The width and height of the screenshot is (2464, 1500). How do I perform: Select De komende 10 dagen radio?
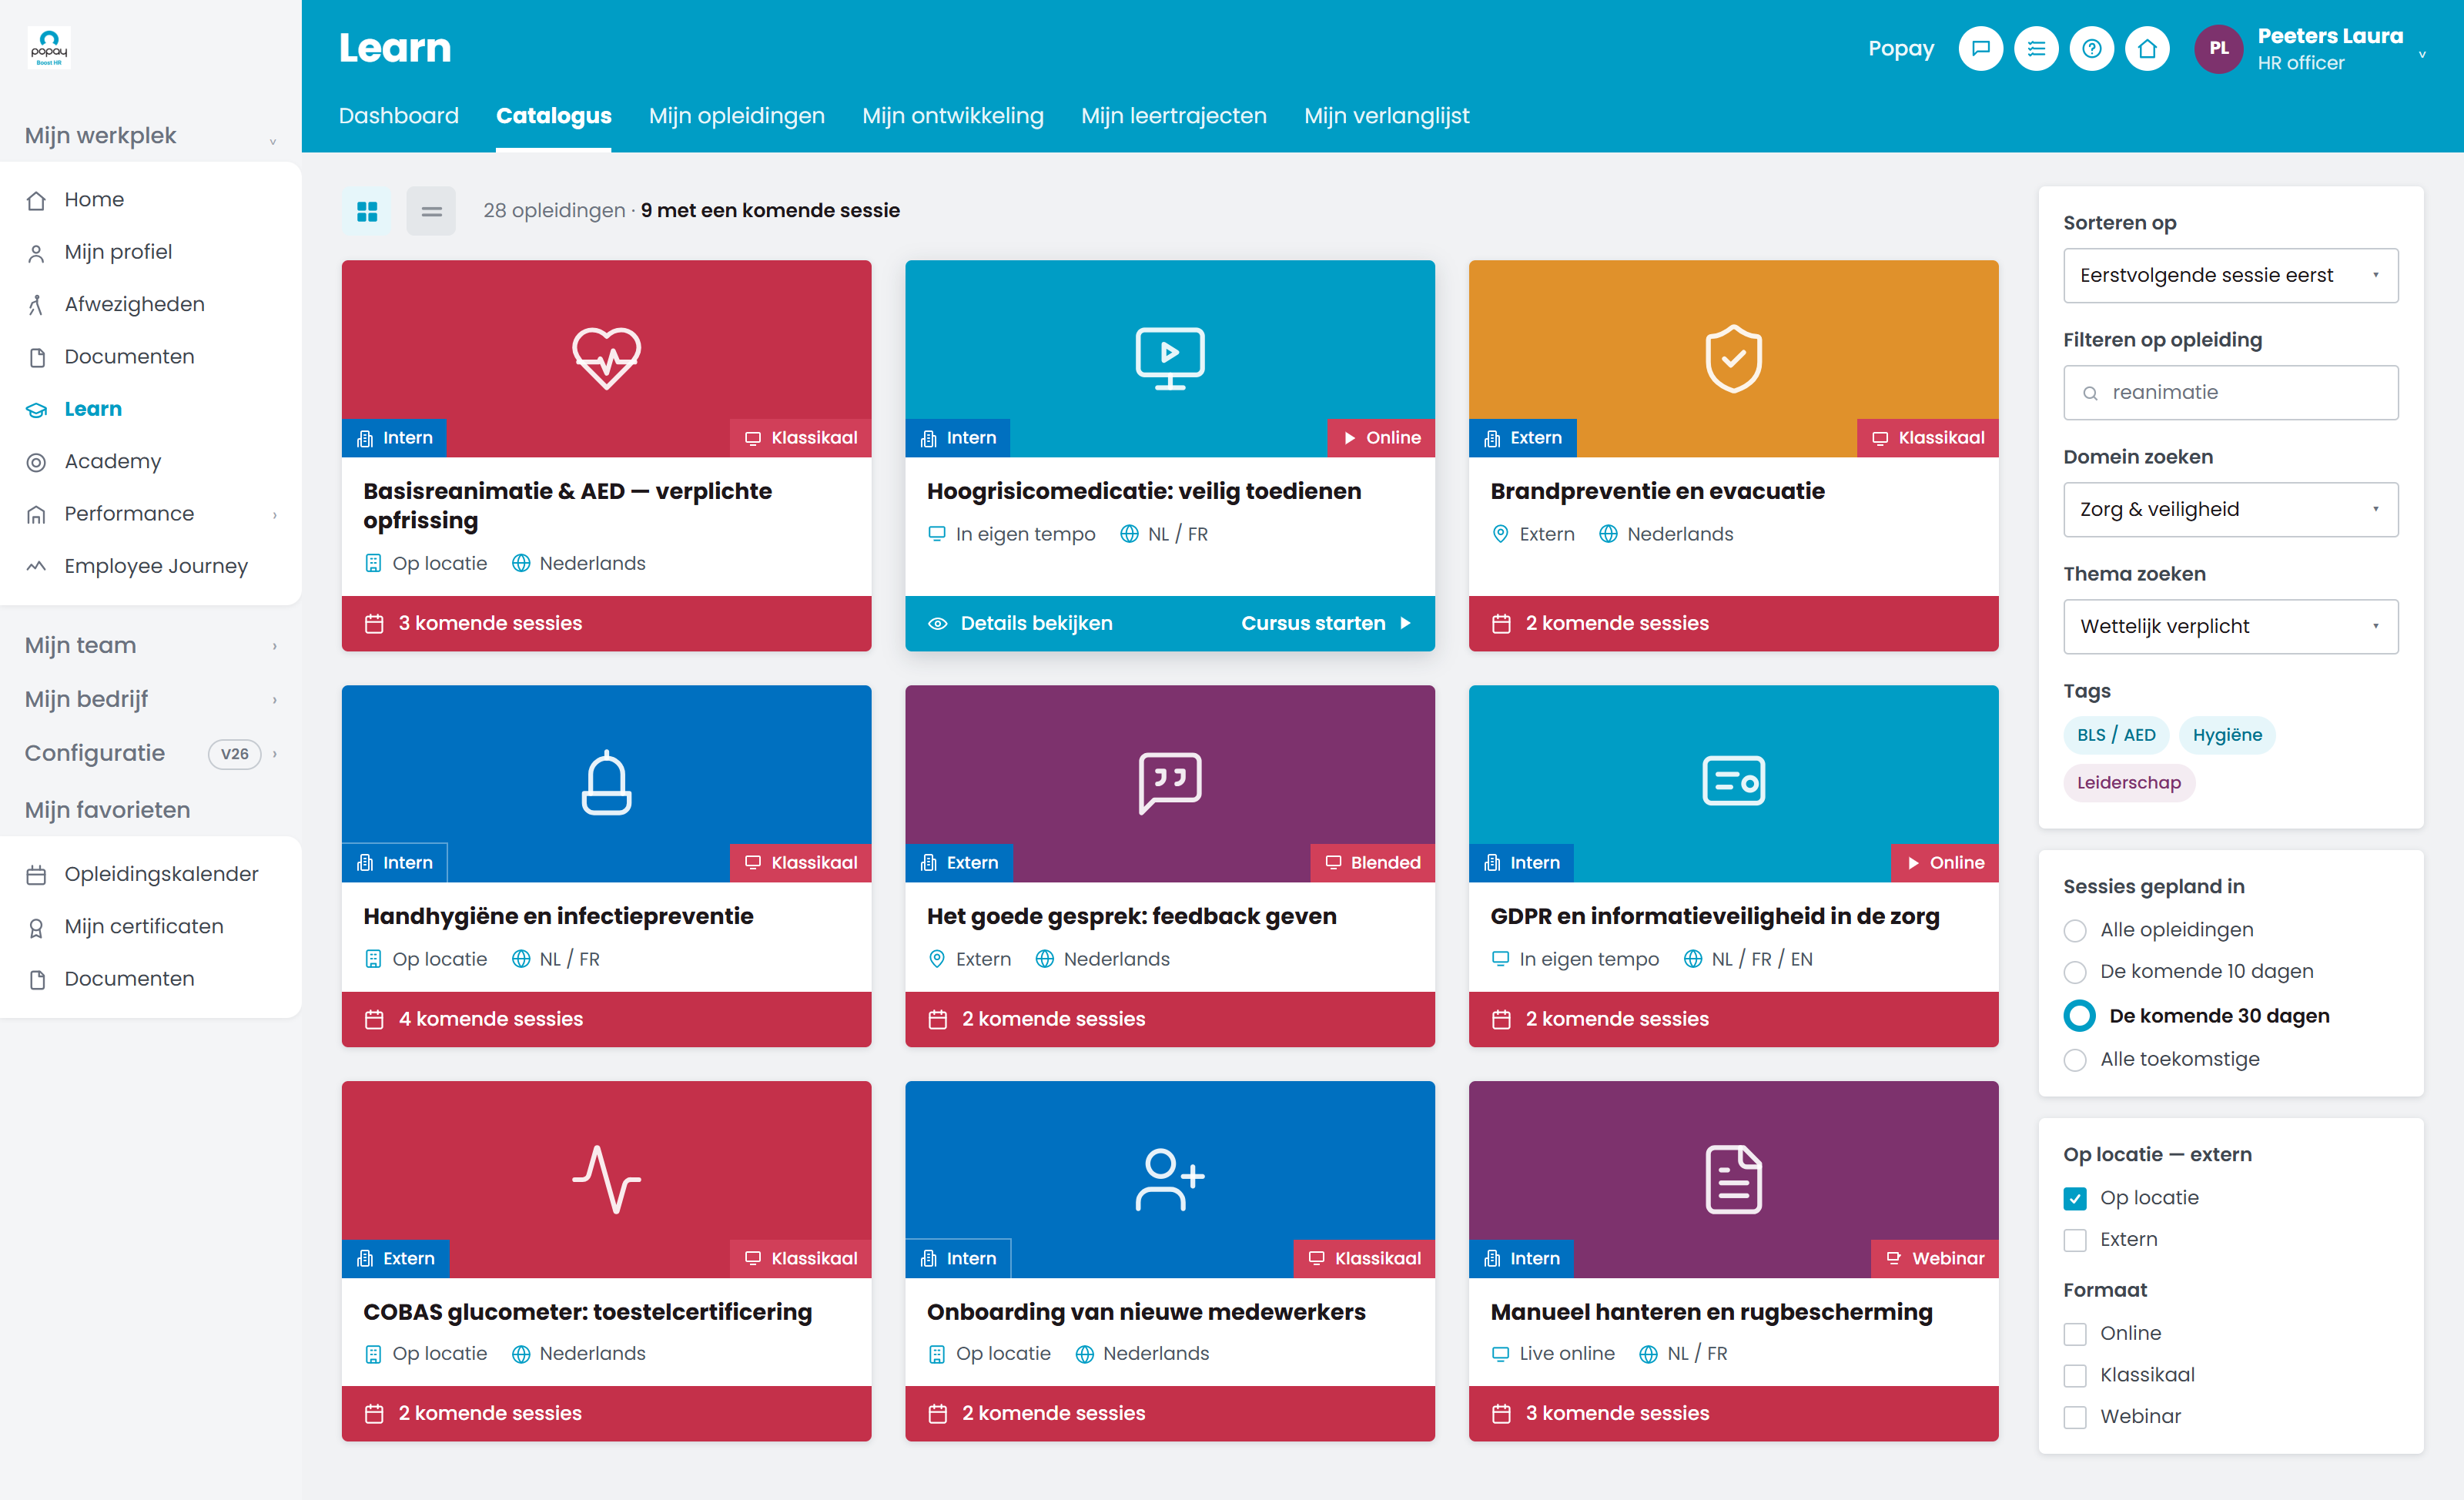coord(2075,972)
